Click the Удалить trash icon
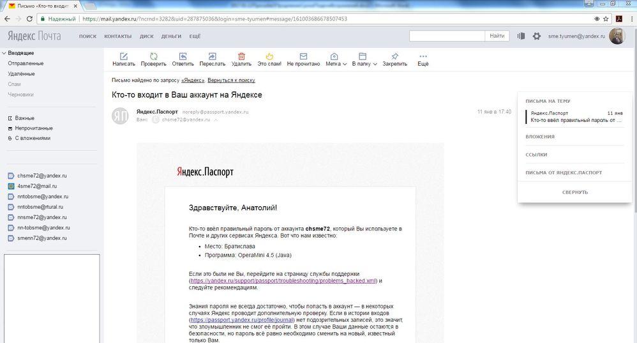This screenshot has height=343, width=637. [241, 56]
